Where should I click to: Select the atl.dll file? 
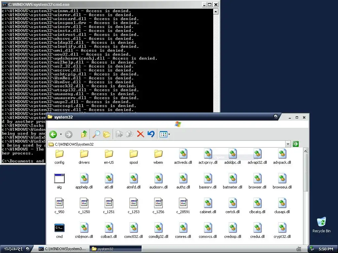tap(109, 182)
